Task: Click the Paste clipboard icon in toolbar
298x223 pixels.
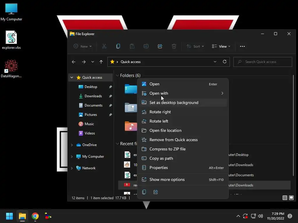Action: click(x=132, y=46)
